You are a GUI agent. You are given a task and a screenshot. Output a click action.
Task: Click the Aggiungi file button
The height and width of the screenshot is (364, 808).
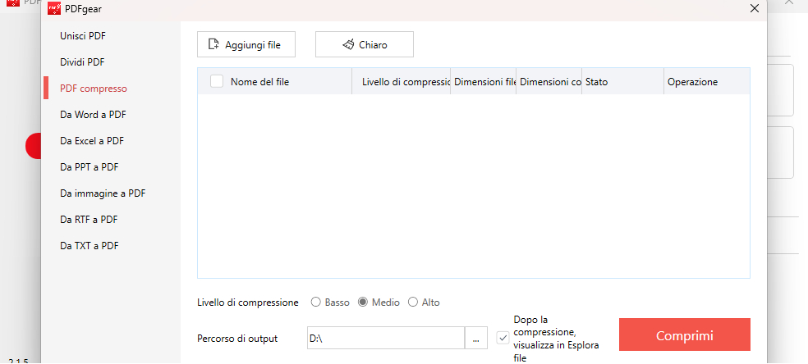pos(246,44)
